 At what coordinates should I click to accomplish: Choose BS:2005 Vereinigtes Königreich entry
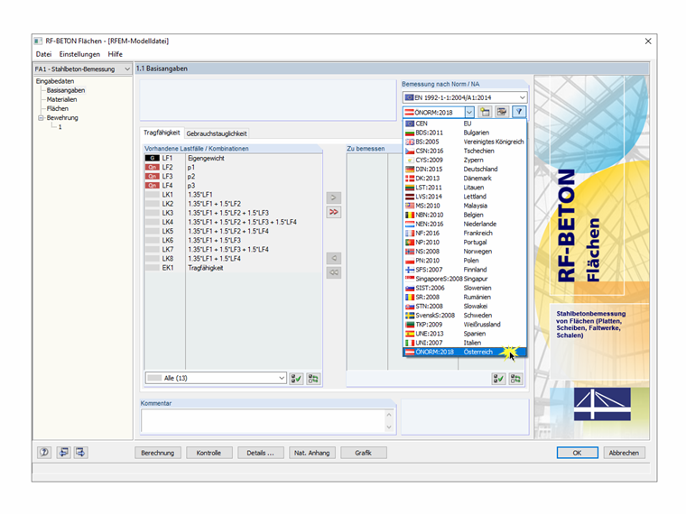[x=464, y=142]
